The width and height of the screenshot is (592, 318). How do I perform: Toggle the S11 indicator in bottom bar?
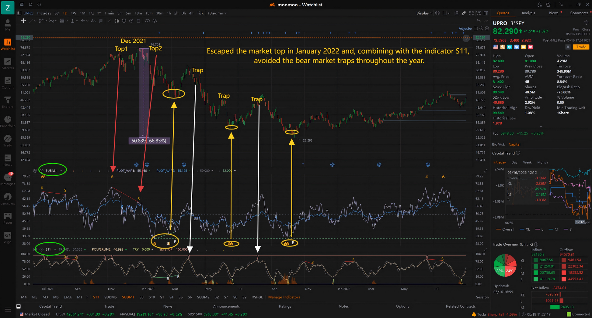96,297
